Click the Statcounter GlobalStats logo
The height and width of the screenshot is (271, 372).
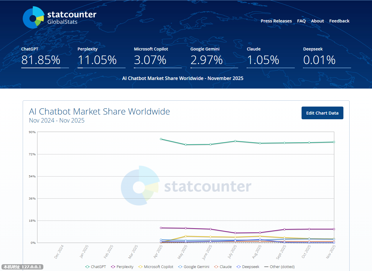coord(60,17)
